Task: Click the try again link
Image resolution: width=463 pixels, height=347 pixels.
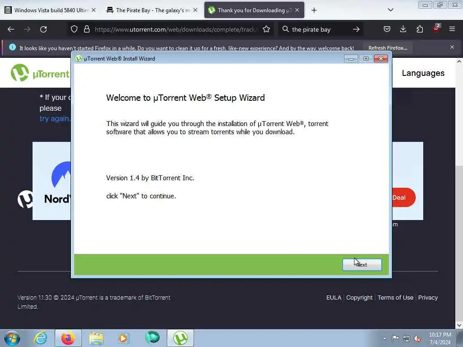Action: point(55,119)
